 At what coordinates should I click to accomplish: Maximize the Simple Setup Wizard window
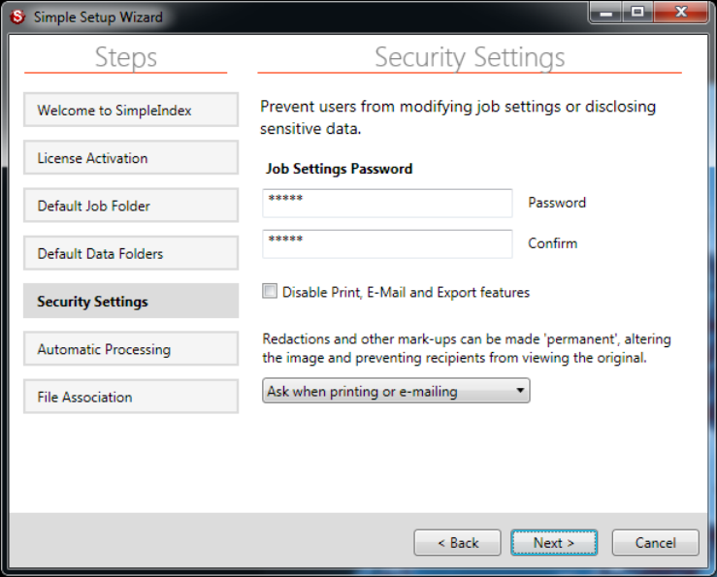tap(637, 13)
